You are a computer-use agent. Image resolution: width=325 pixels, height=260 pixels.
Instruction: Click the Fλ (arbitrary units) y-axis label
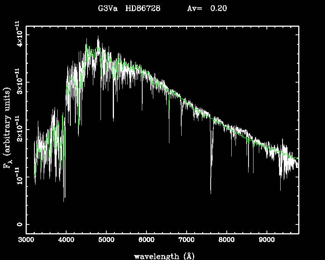[8, 128]
